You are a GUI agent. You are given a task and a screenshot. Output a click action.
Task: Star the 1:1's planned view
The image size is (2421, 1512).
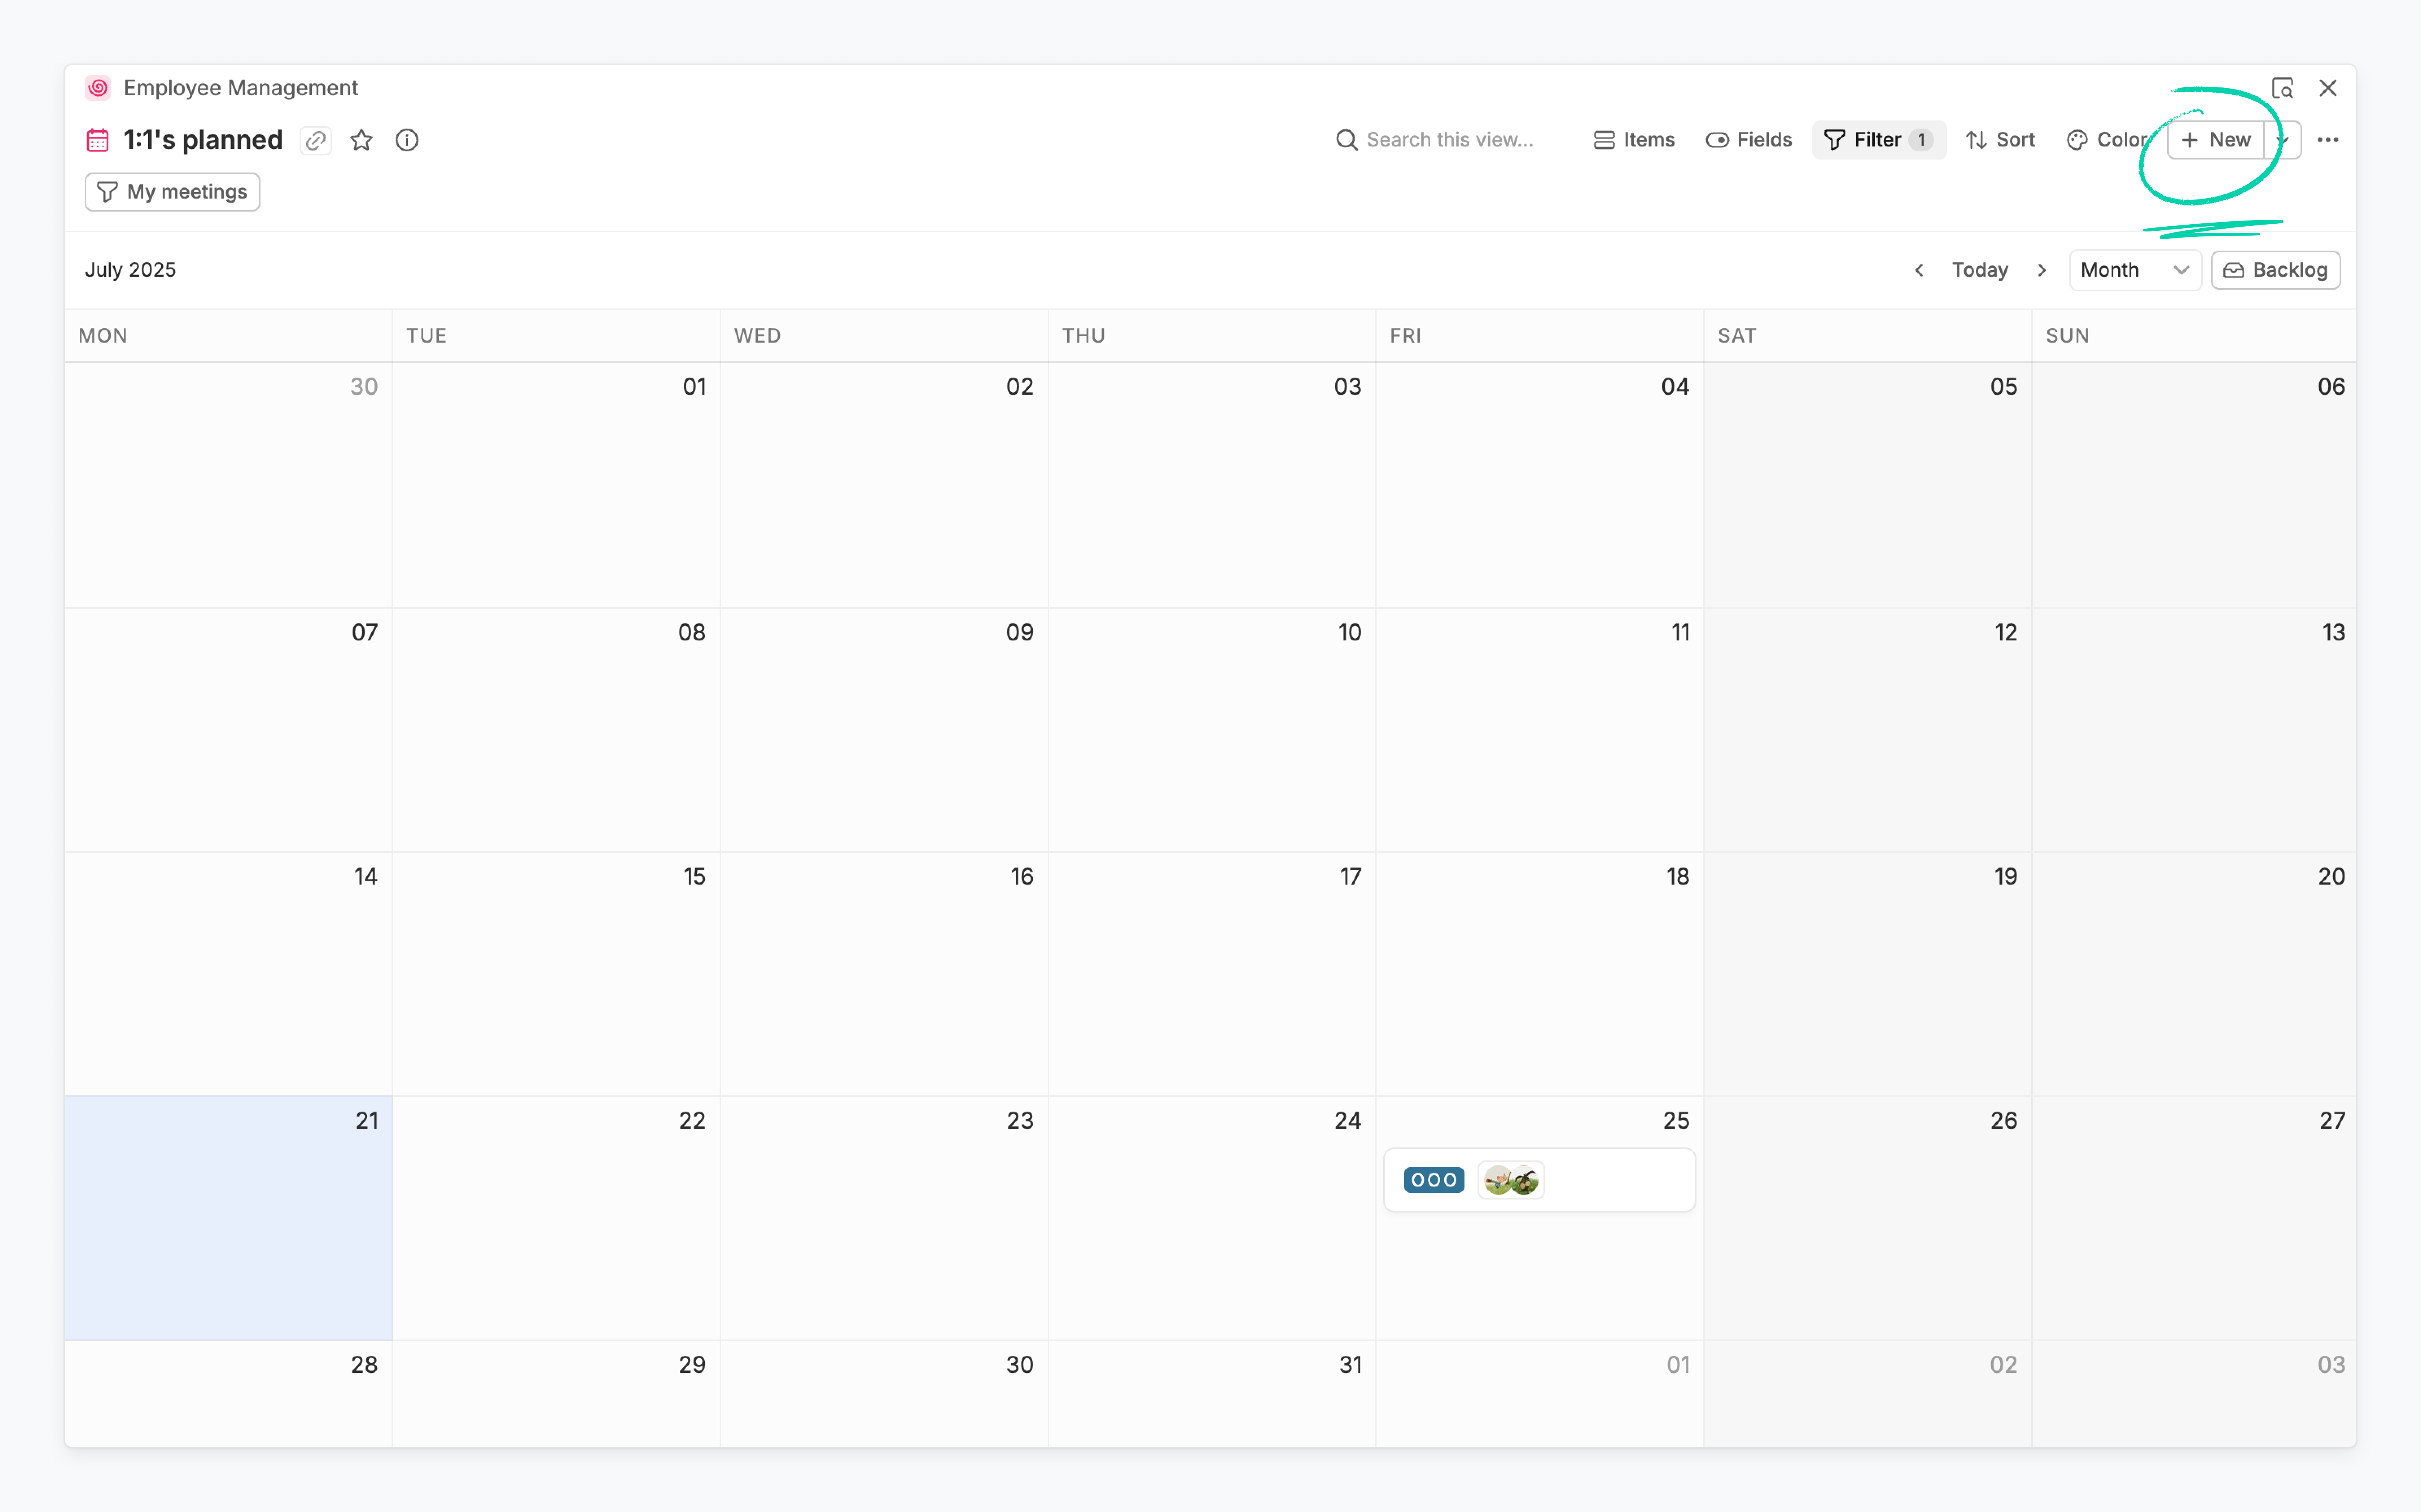coord(361,140)
